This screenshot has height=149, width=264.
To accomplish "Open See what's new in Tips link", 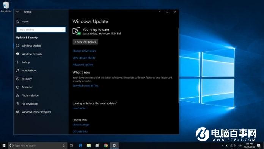I will click(x=85, y=86).
